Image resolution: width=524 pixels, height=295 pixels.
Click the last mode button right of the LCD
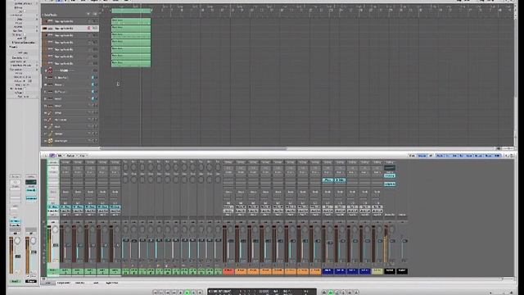coord(356,293)
